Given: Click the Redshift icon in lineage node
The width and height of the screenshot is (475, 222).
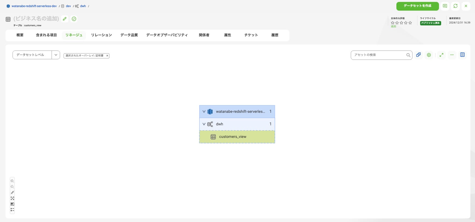Looking at the screenshot, I should 210,111.
